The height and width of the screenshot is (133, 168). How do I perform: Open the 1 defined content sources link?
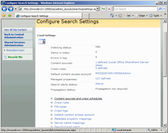click(122, 63)
